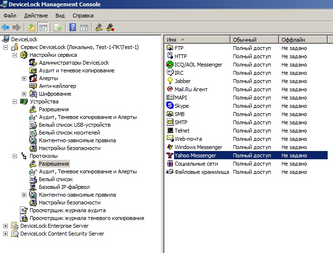Select the Jabber row name

pos(183,81)
